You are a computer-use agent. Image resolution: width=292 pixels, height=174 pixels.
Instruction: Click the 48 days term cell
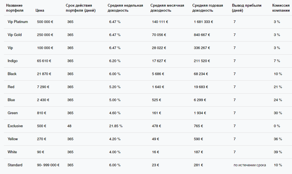pos(69,126)
